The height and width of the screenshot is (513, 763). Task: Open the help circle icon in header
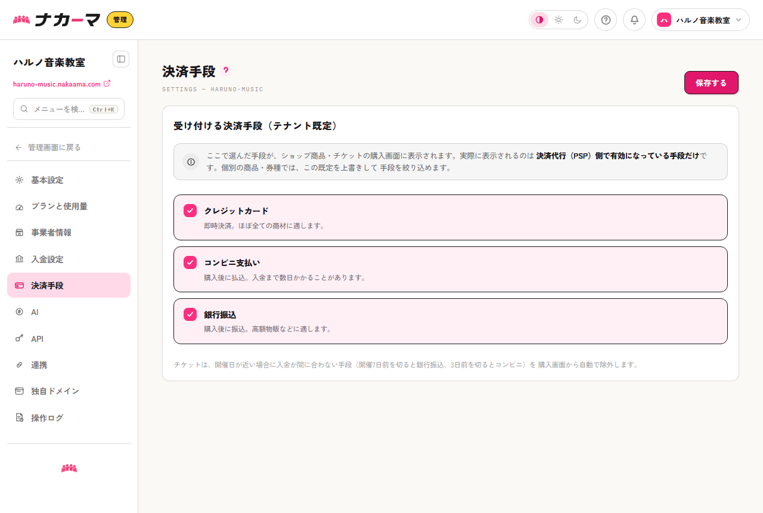606,20
